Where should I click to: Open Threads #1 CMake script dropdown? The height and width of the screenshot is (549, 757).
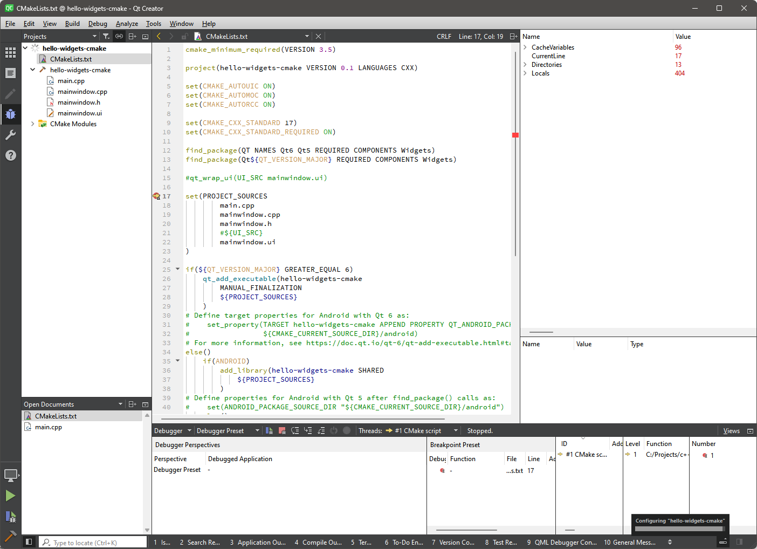click(422, 430)
